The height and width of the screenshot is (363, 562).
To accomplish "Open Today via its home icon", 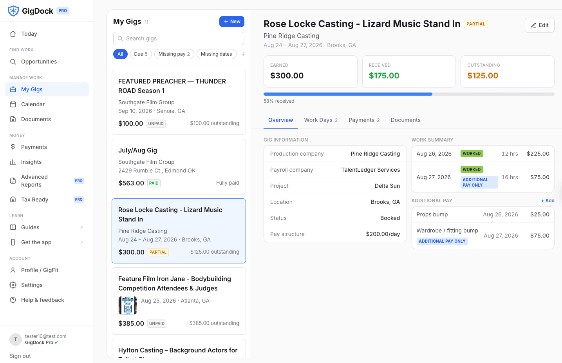I will pos(13,34).
